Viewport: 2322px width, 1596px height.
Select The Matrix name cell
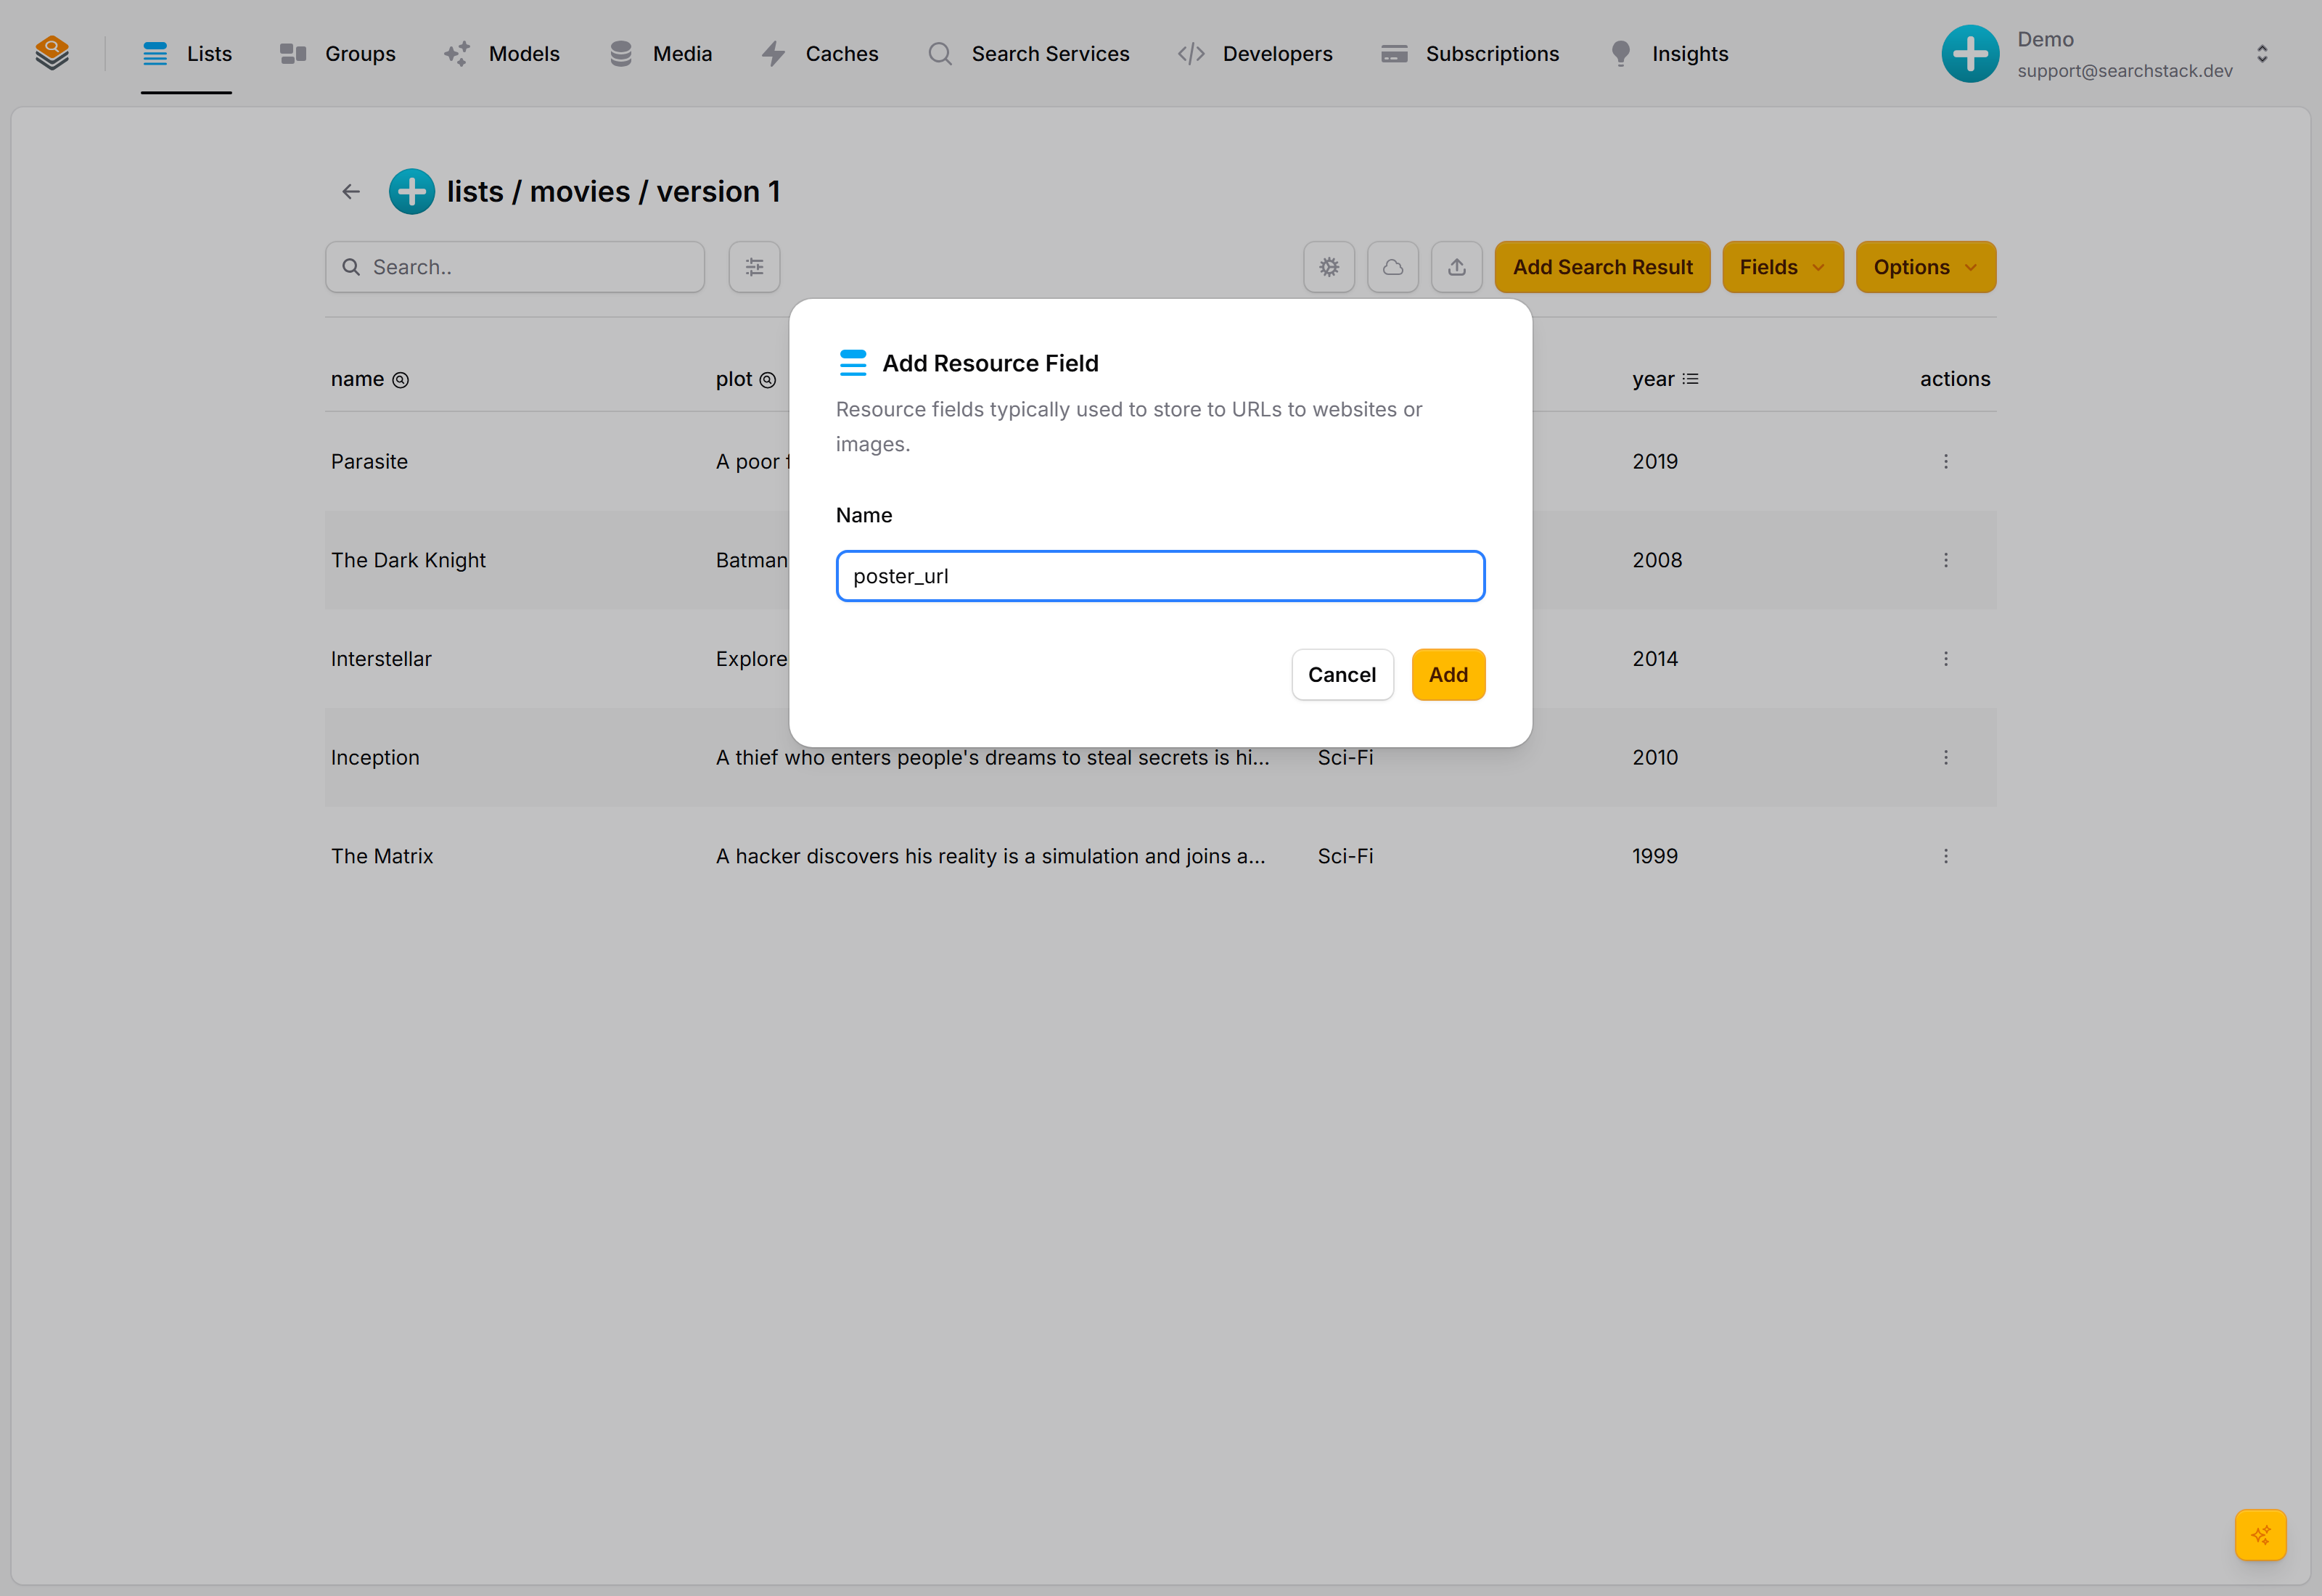(x=382, y=856)
